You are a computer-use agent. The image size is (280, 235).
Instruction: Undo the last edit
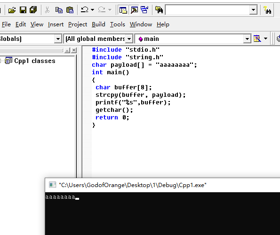tap(84, 9)
